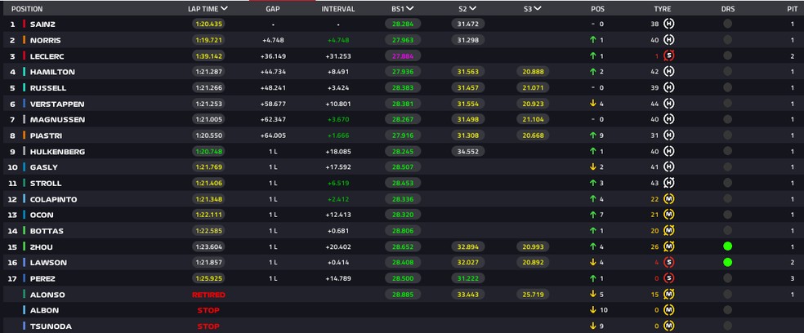Click the orange team color bar beside Norris

click(x=24, y=40)
